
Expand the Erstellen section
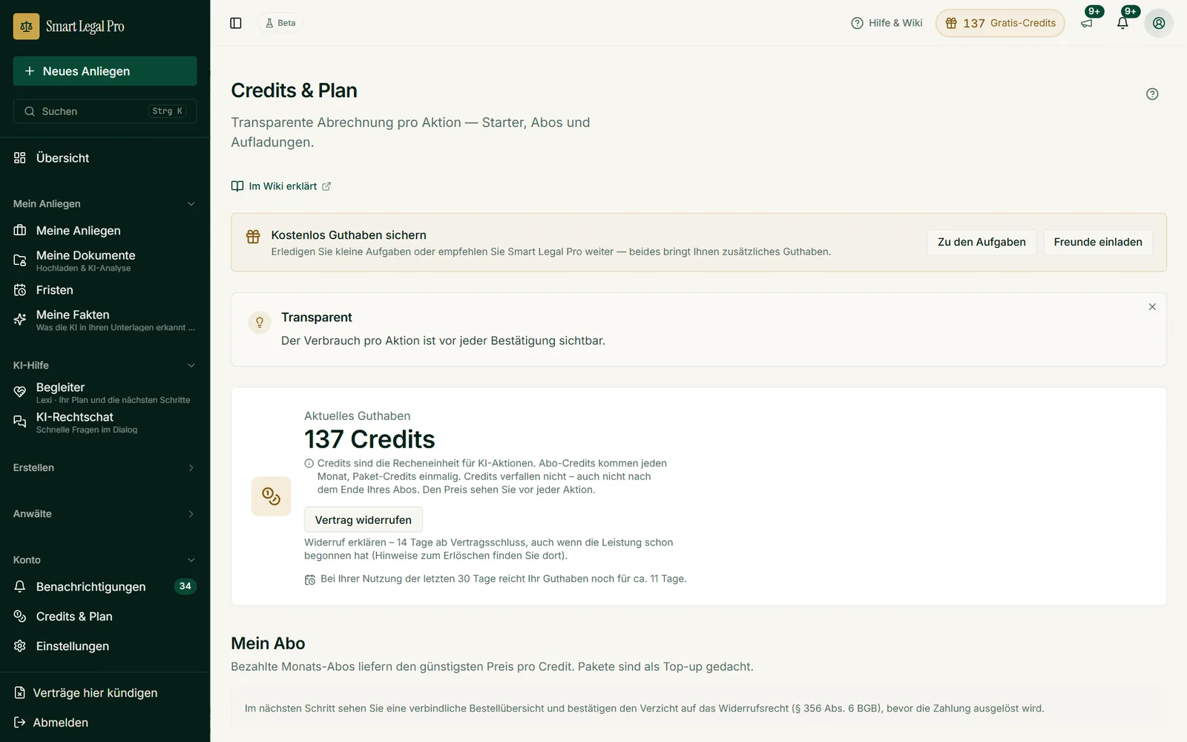[105, 467]
